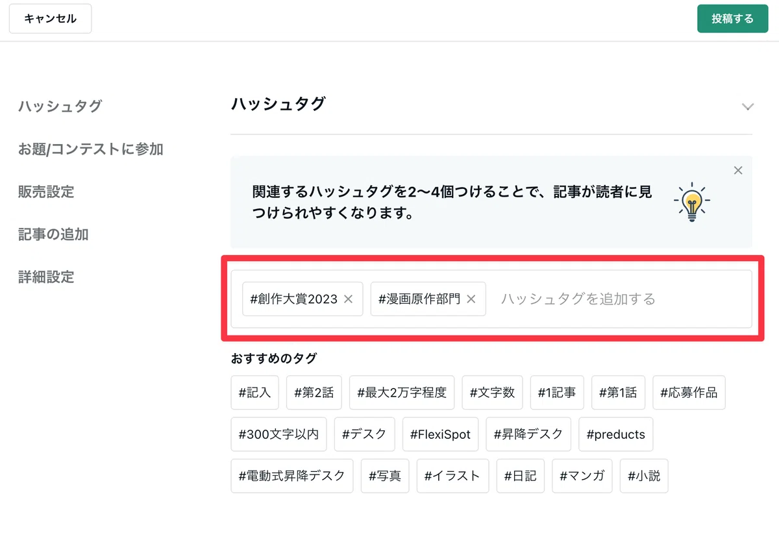Add the #FlexiSpot tag

click(x=440, y=434)
